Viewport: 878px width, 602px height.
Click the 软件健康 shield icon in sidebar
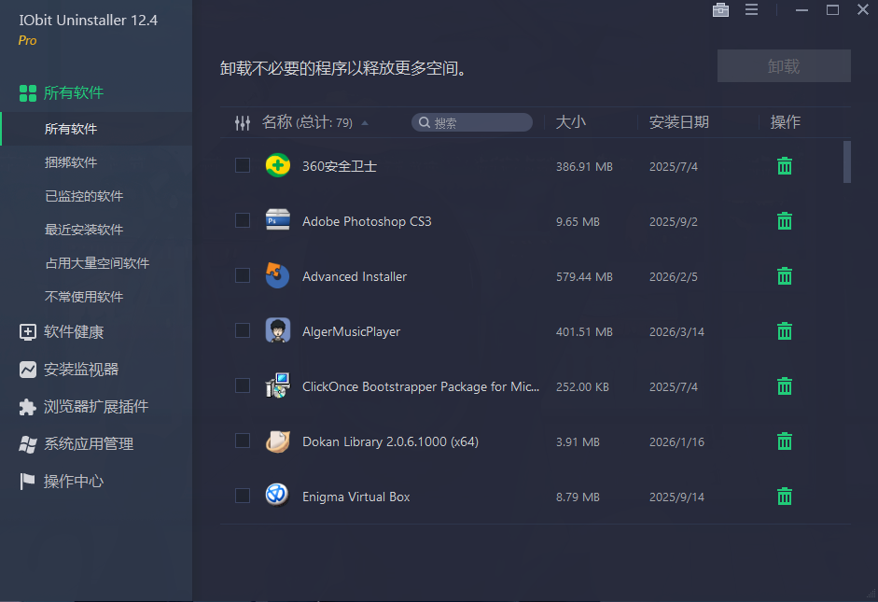(x=28, y=332)
